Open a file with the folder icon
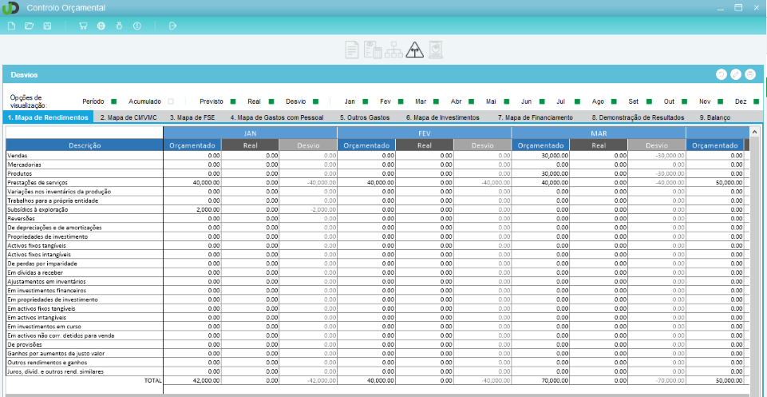Viewport: 767px width, 397px height. point(30,26)
